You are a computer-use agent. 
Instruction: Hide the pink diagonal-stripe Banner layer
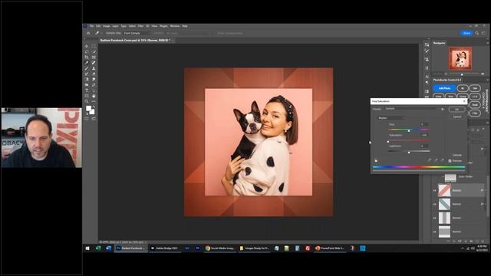click(435, 190)
